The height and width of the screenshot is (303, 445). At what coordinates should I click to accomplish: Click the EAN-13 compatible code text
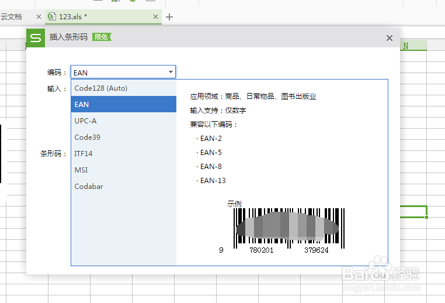pos(213,181)
